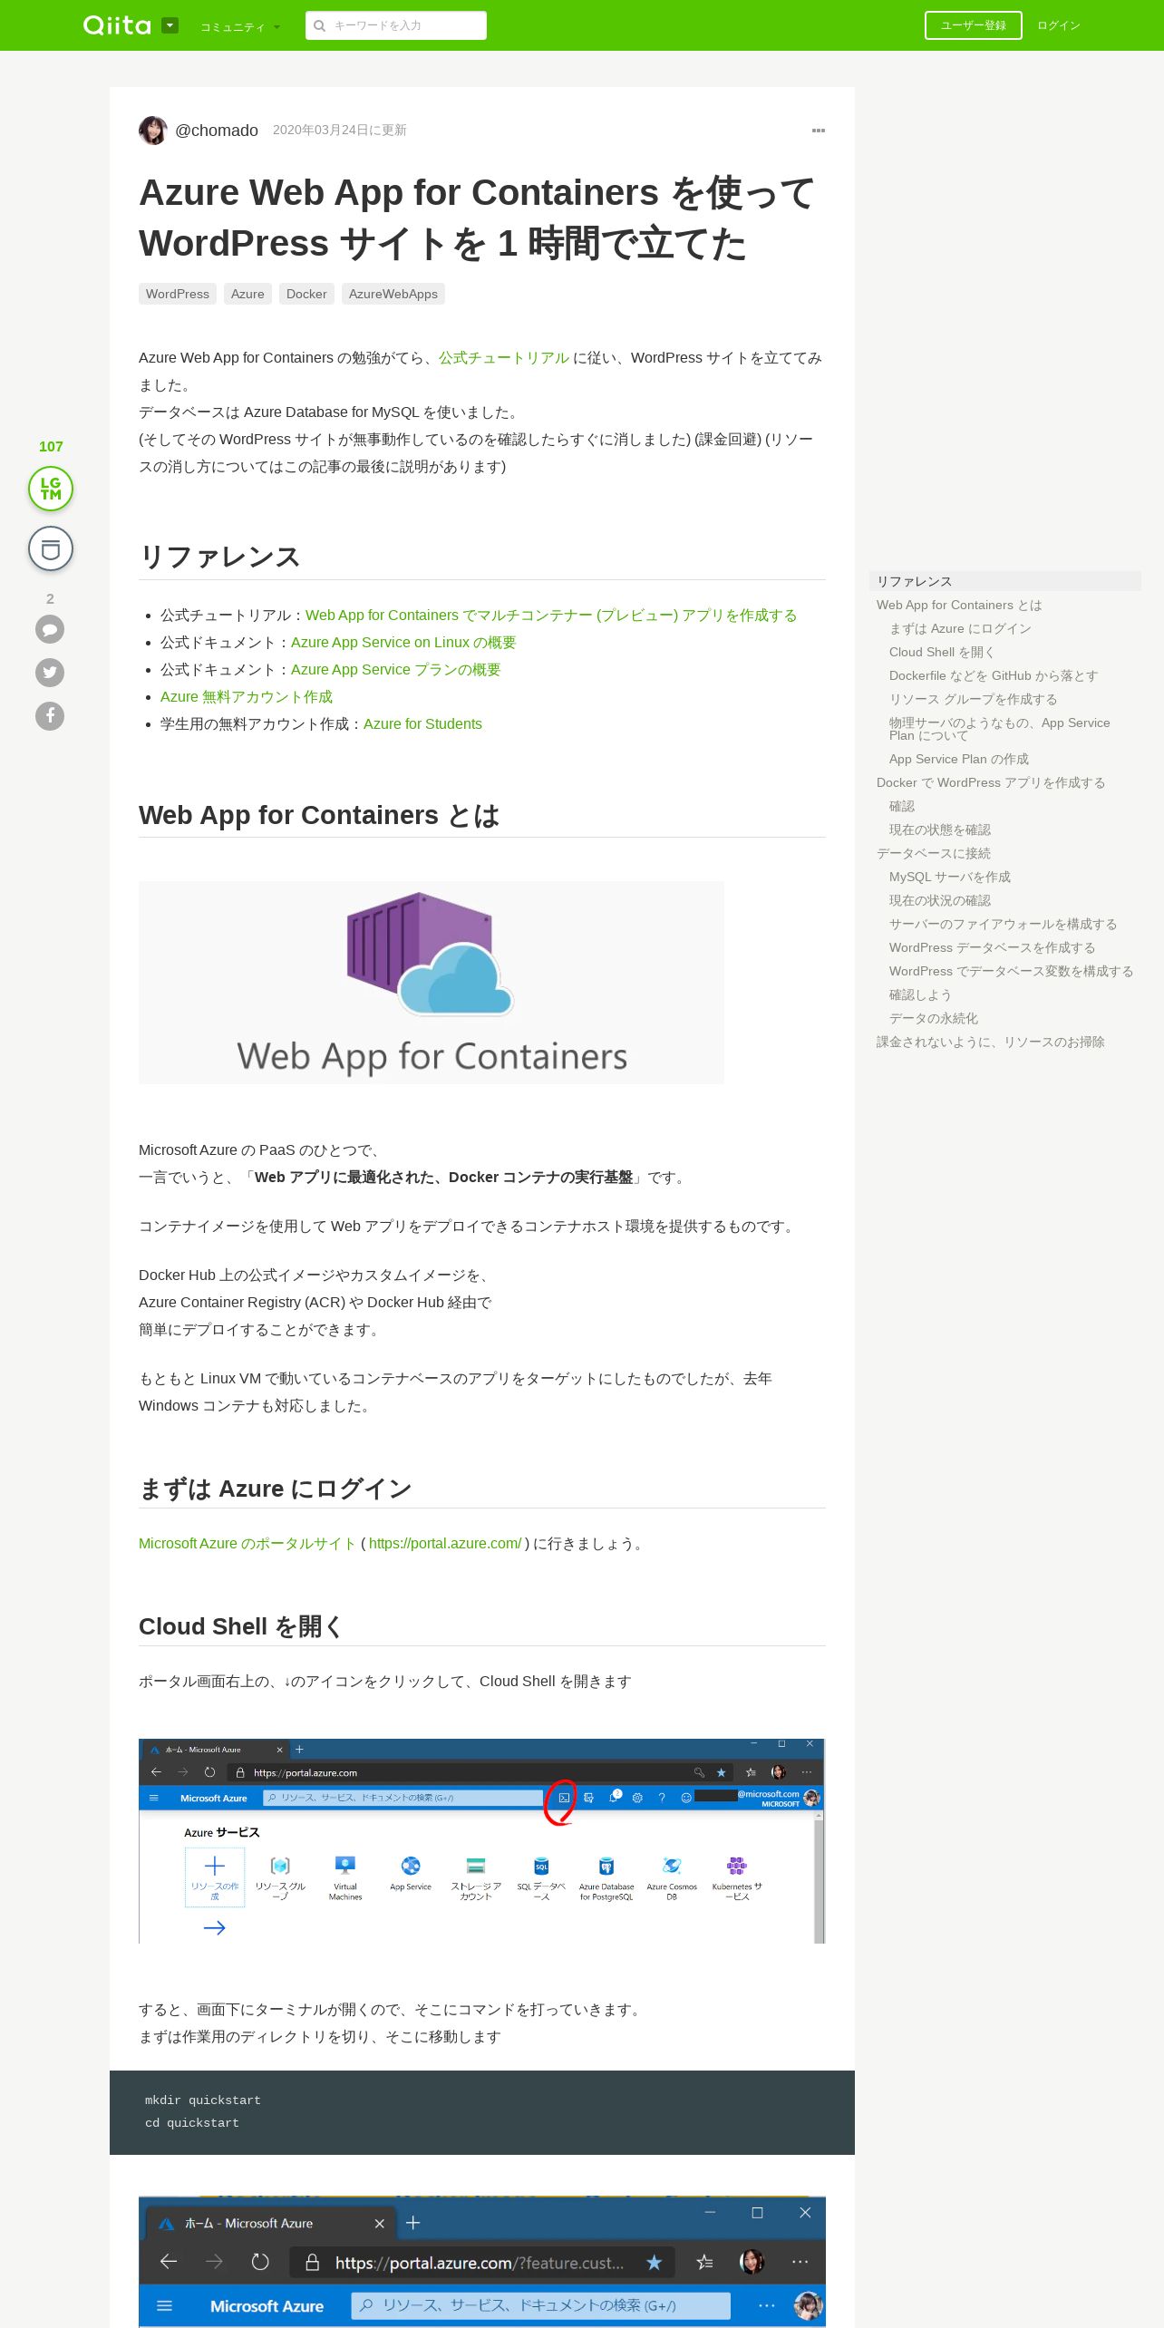This screenshot has width=1164, height=2328.
Task: Share on Twitter icon
Action: [50, 672]
